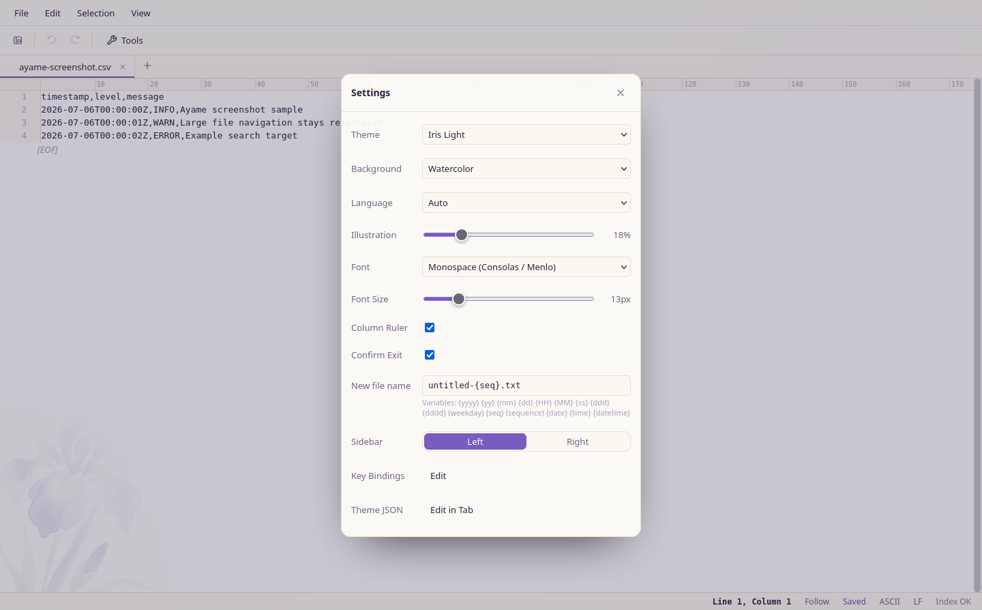Select Right sidebar position
Image resolution: width=982 pixels, height=610 pixels.
[x=578, y=441]
